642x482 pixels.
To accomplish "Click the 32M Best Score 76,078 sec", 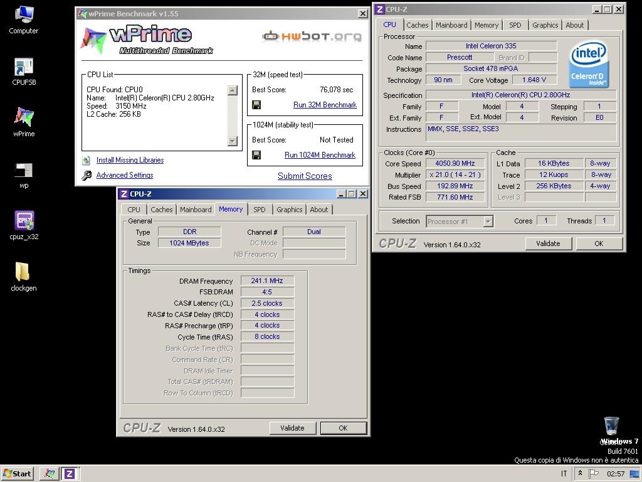I will pyautogui.click(x=336, y=90).
